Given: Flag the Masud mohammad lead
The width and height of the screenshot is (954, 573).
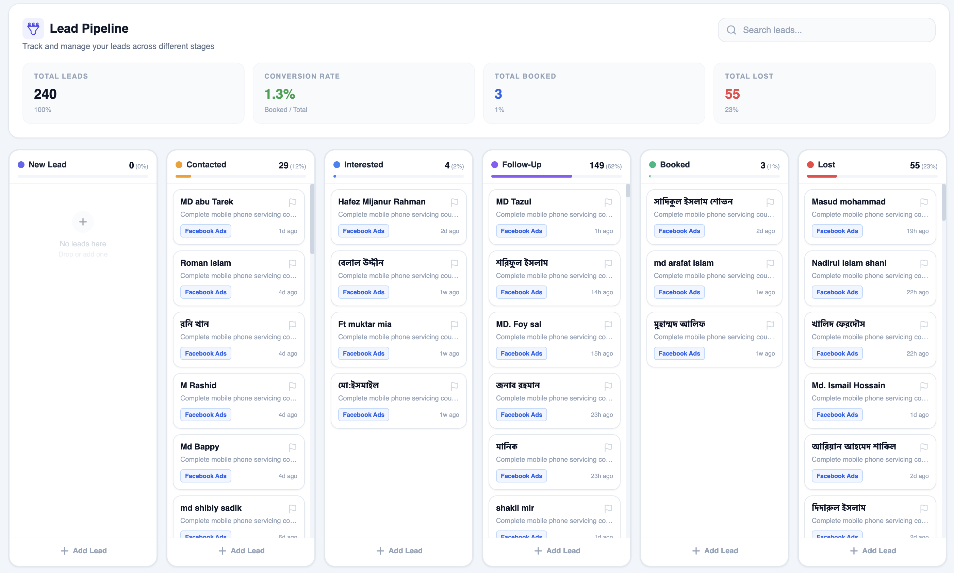Looking at the screenshot, I should click(924, 202).
